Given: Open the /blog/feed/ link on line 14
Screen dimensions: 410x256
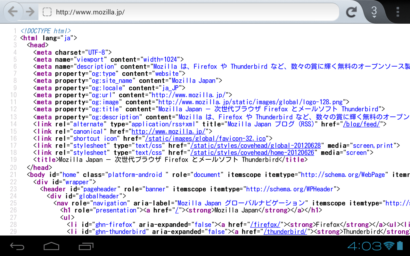Looking at the screenshot, I should point(361,124).
